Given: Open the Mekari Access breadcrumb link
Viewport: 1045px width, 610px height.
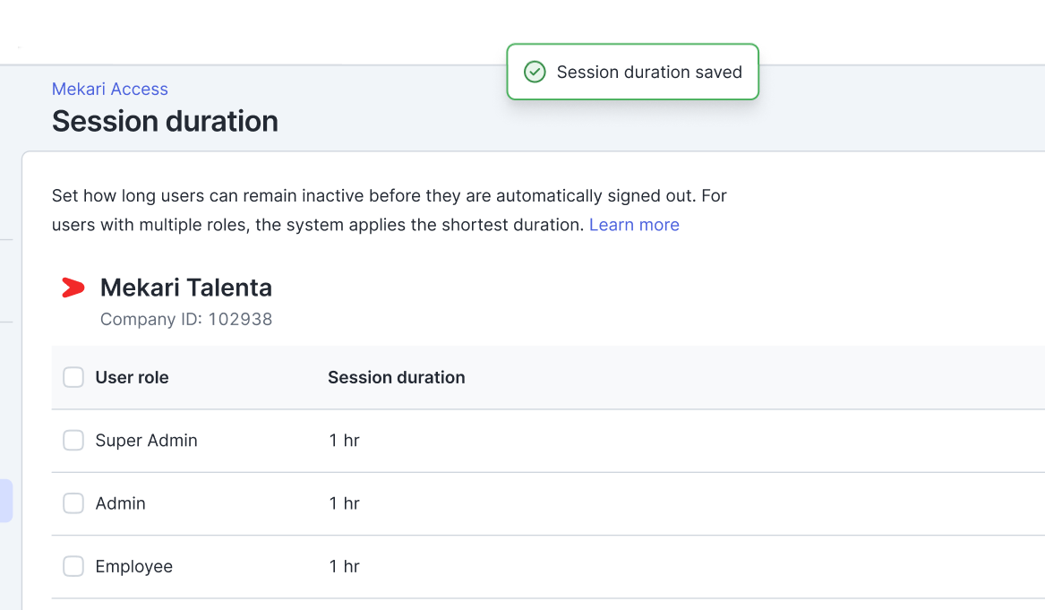Looking at the screenshot, I should pos(110,89).
